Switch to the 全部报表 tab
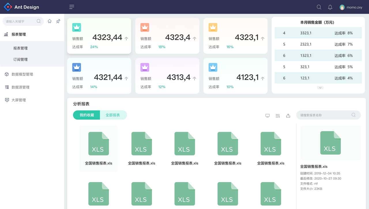The width and height of the screenshot is (369, 209). [113, 115]
